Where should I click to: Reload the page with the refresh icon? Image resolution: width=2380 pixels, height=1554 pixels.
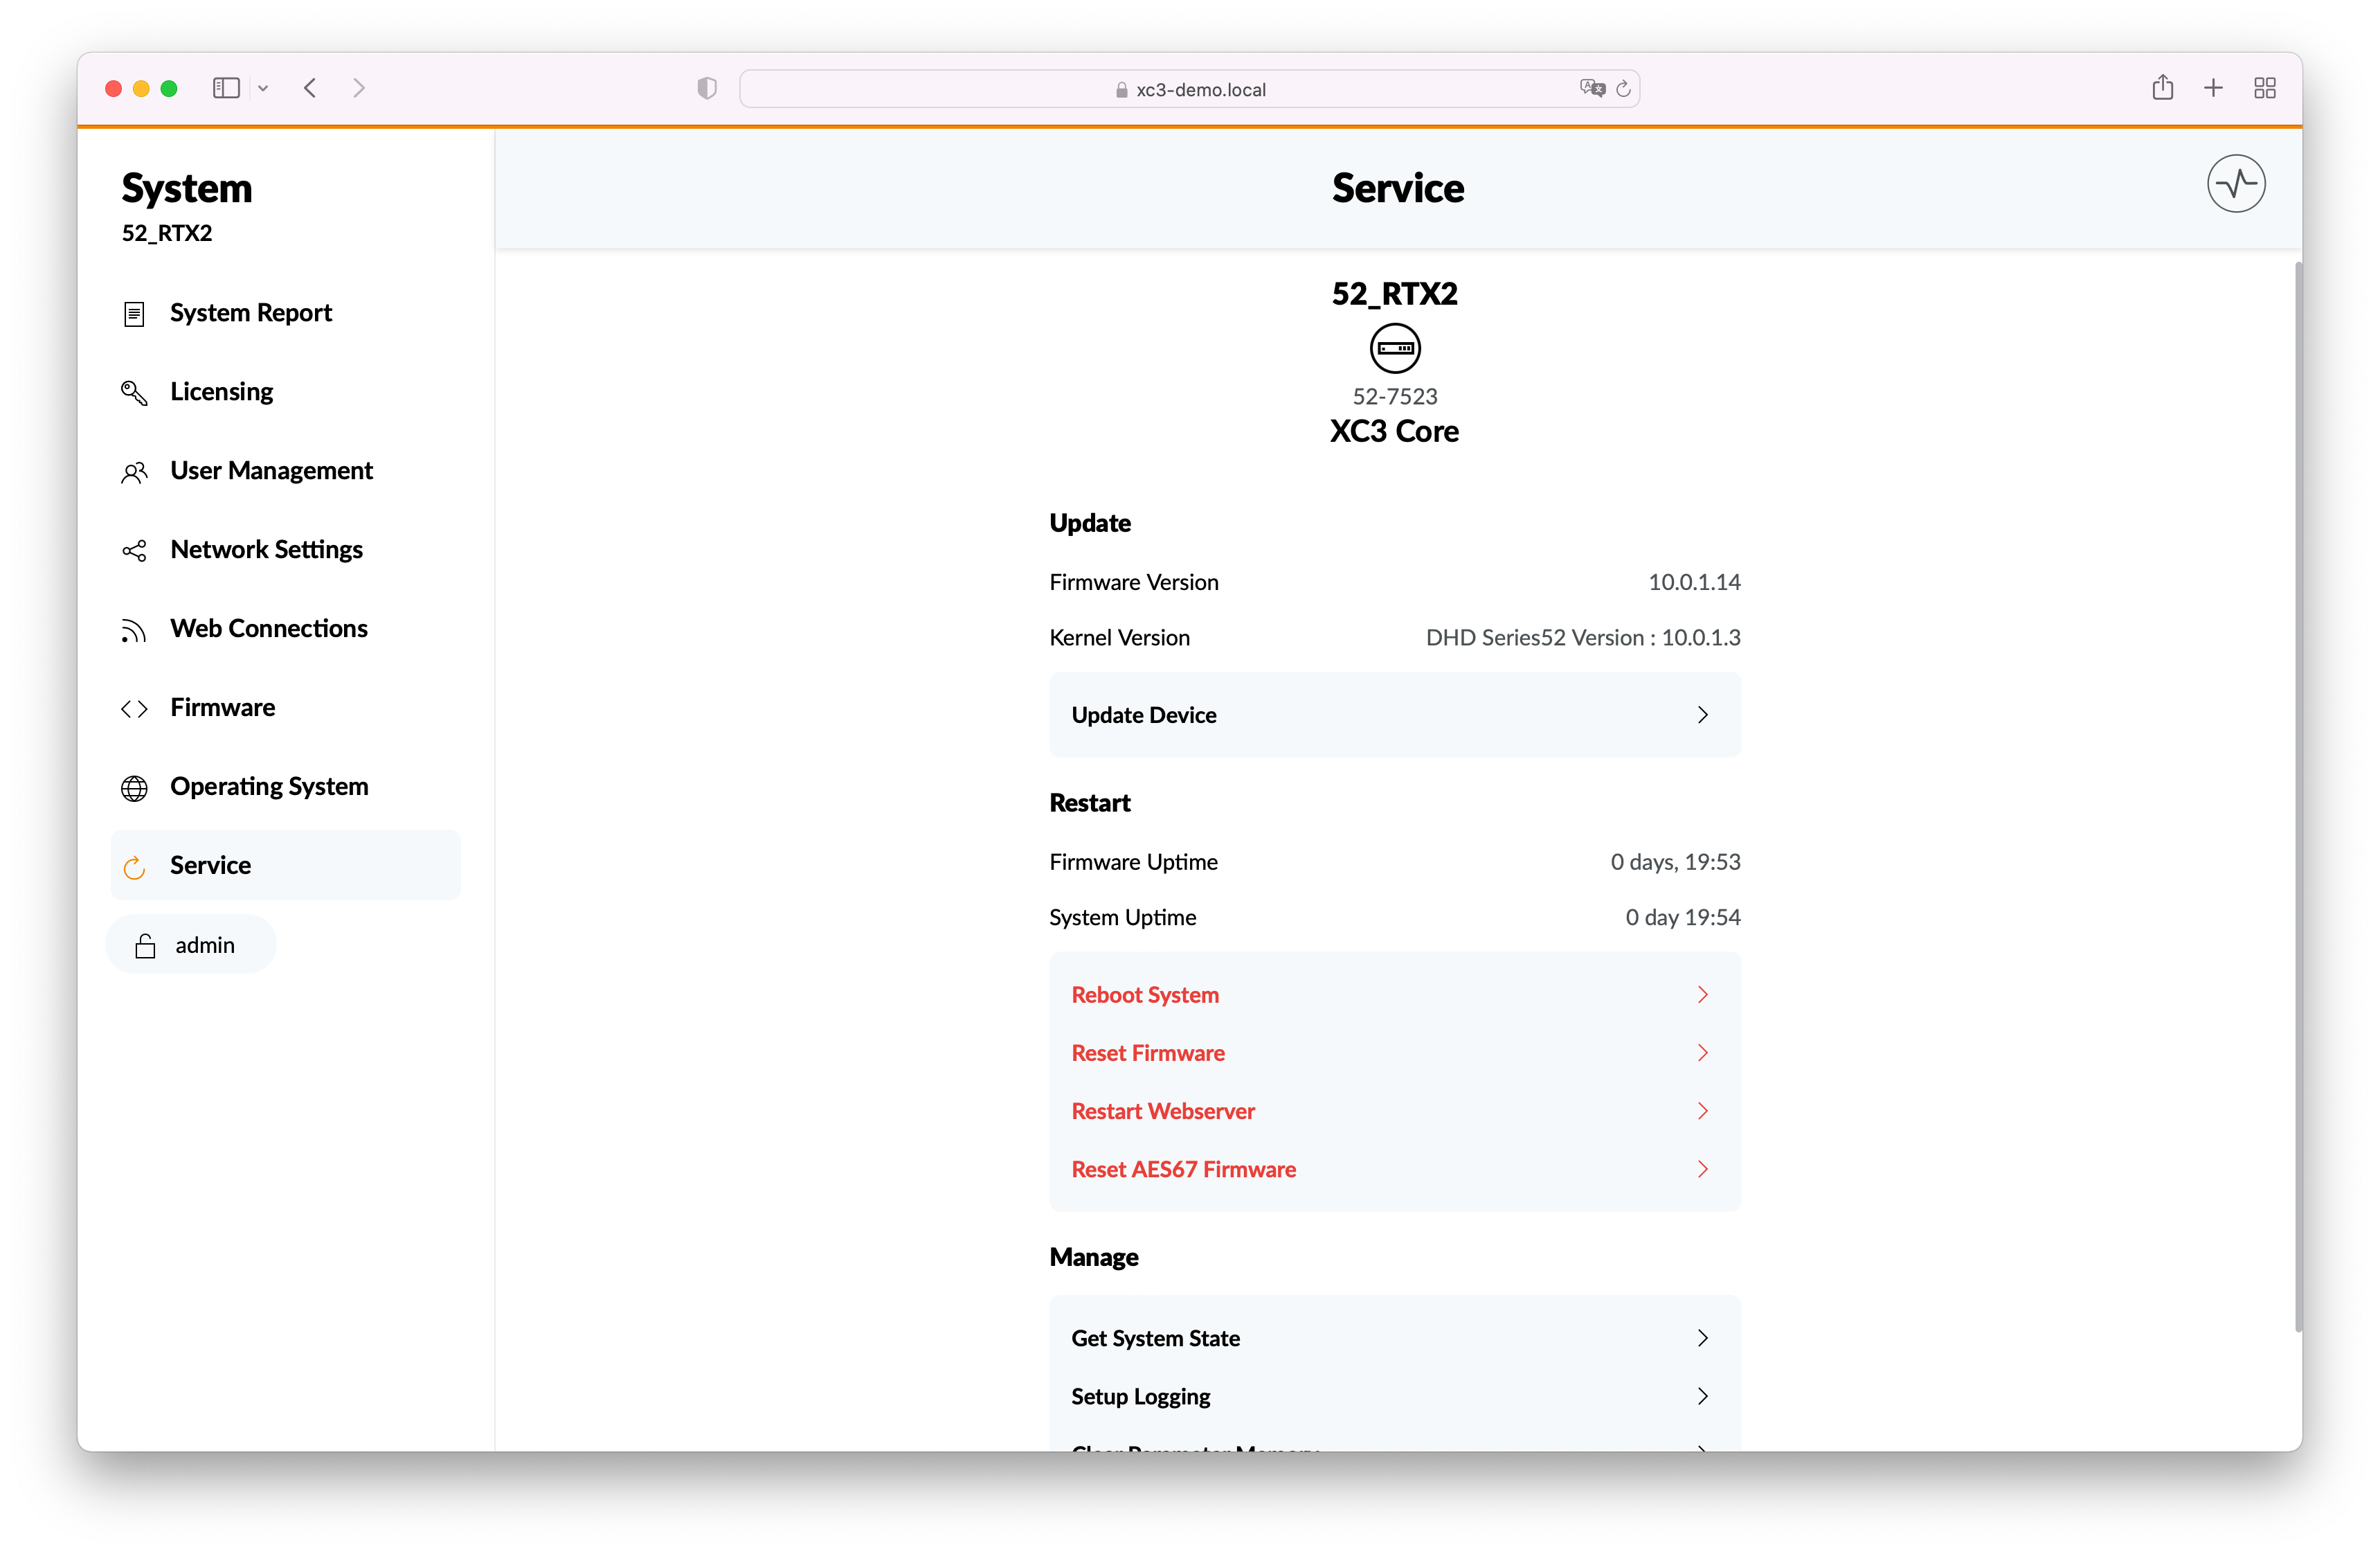(1623, 88)
